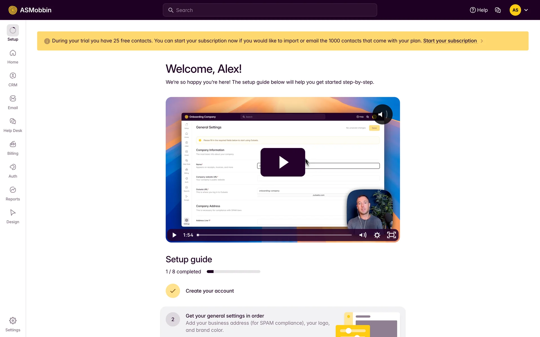This screenshot has width=540, height=337.
Task: Click the video progress scrubber bar
Action: coord(274,235)
